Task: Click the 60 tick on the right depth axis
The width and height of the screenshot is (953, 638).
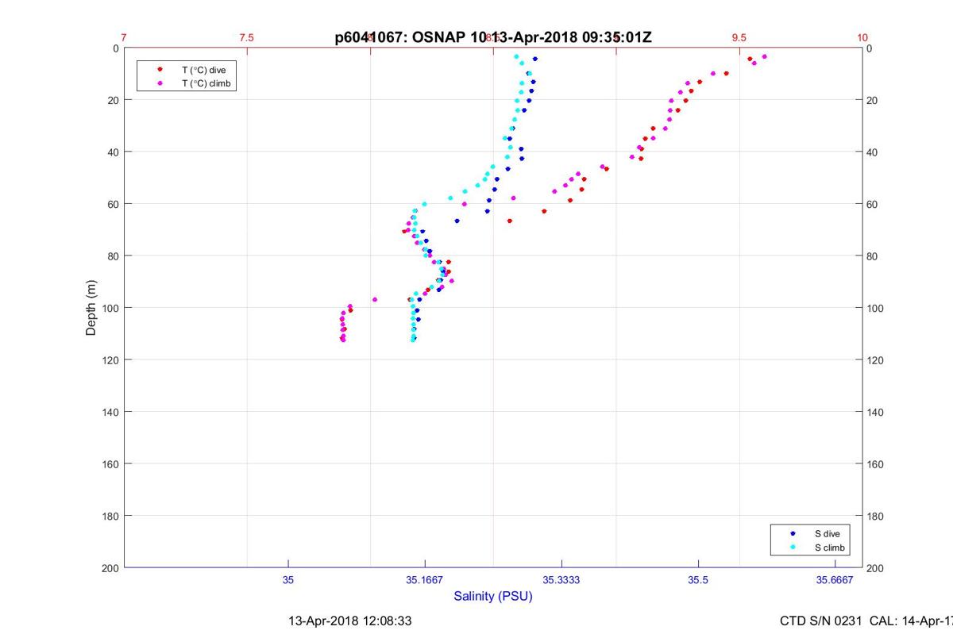Action: 874,205
